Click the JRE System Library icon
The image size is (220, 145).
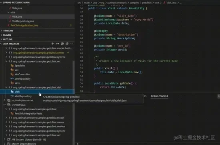coord(9,139)
